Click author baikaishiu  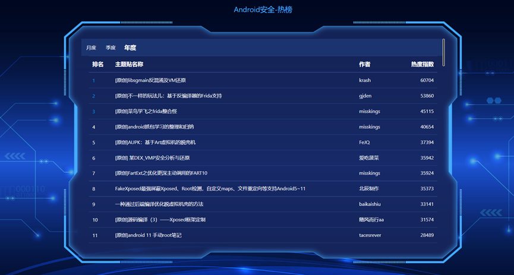(x=370, y=204)
